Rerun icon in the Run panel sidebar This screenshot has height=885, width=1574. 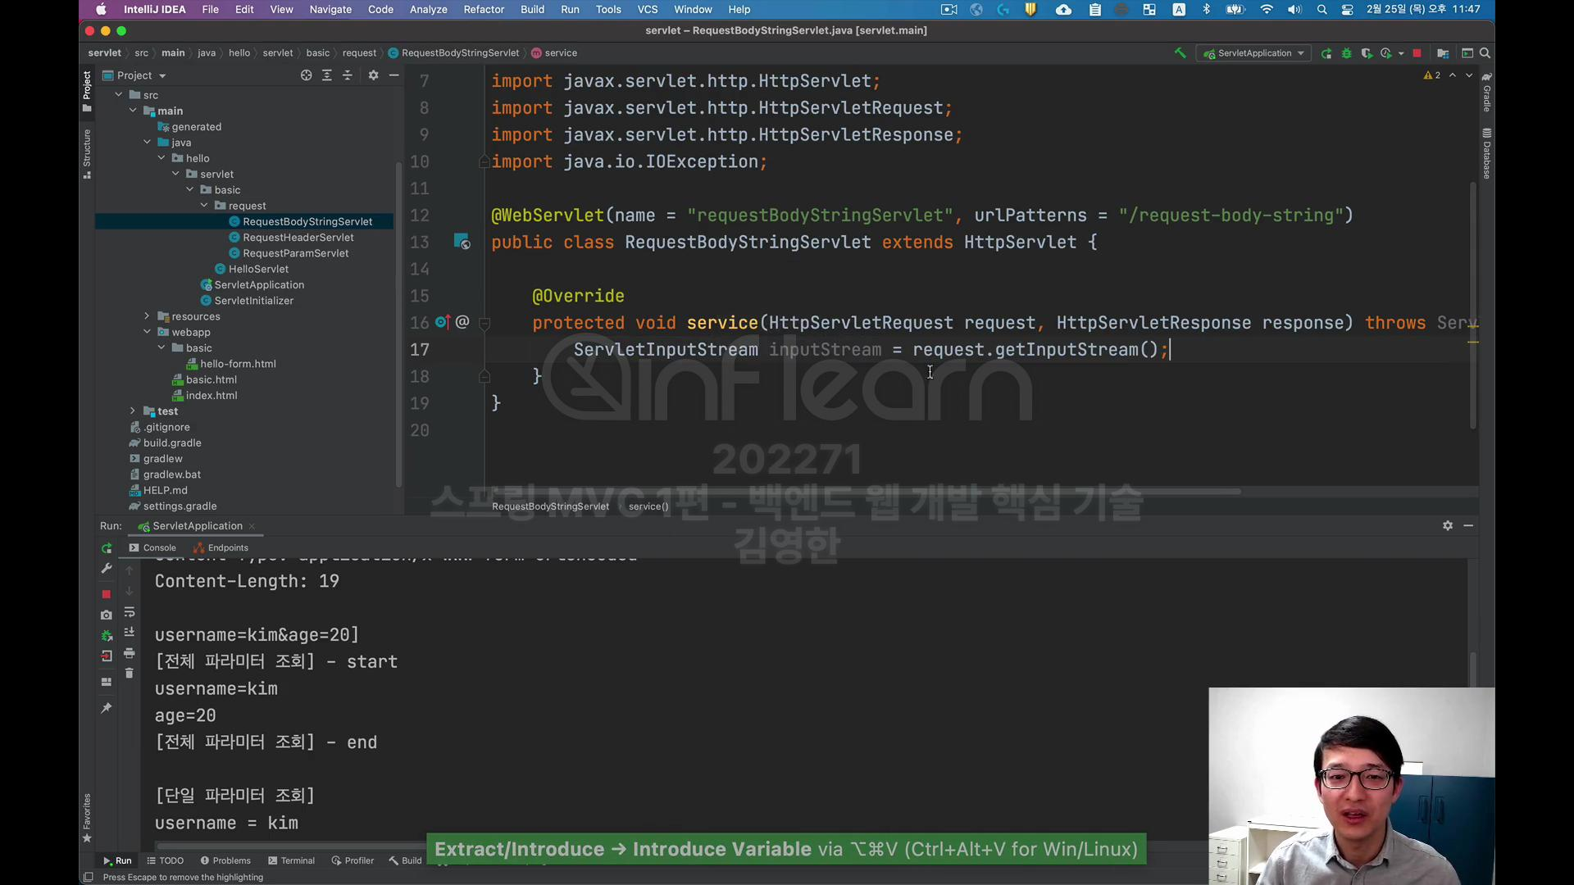(106, 548)
